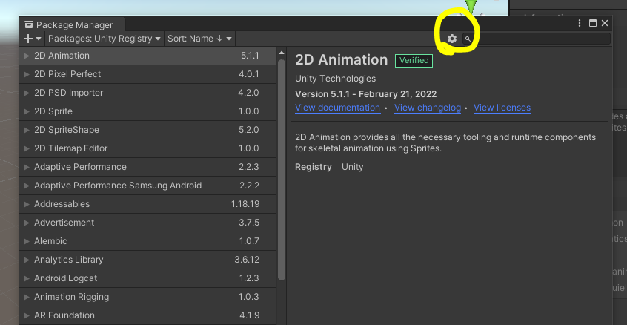Viewport: 627px width, 325px height.
Task: Select the 2D Sprite package
Action: pyautogui.click(x=148, y=111)
